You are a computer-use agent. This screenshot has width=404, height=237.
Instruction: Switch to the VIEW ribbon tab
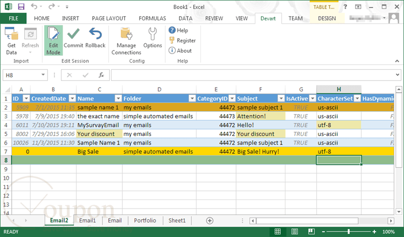(x=241, y=18)
